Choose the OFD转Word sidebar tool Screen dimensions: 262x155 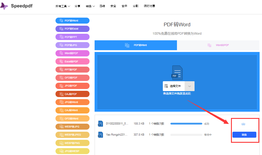click(73, 119)
